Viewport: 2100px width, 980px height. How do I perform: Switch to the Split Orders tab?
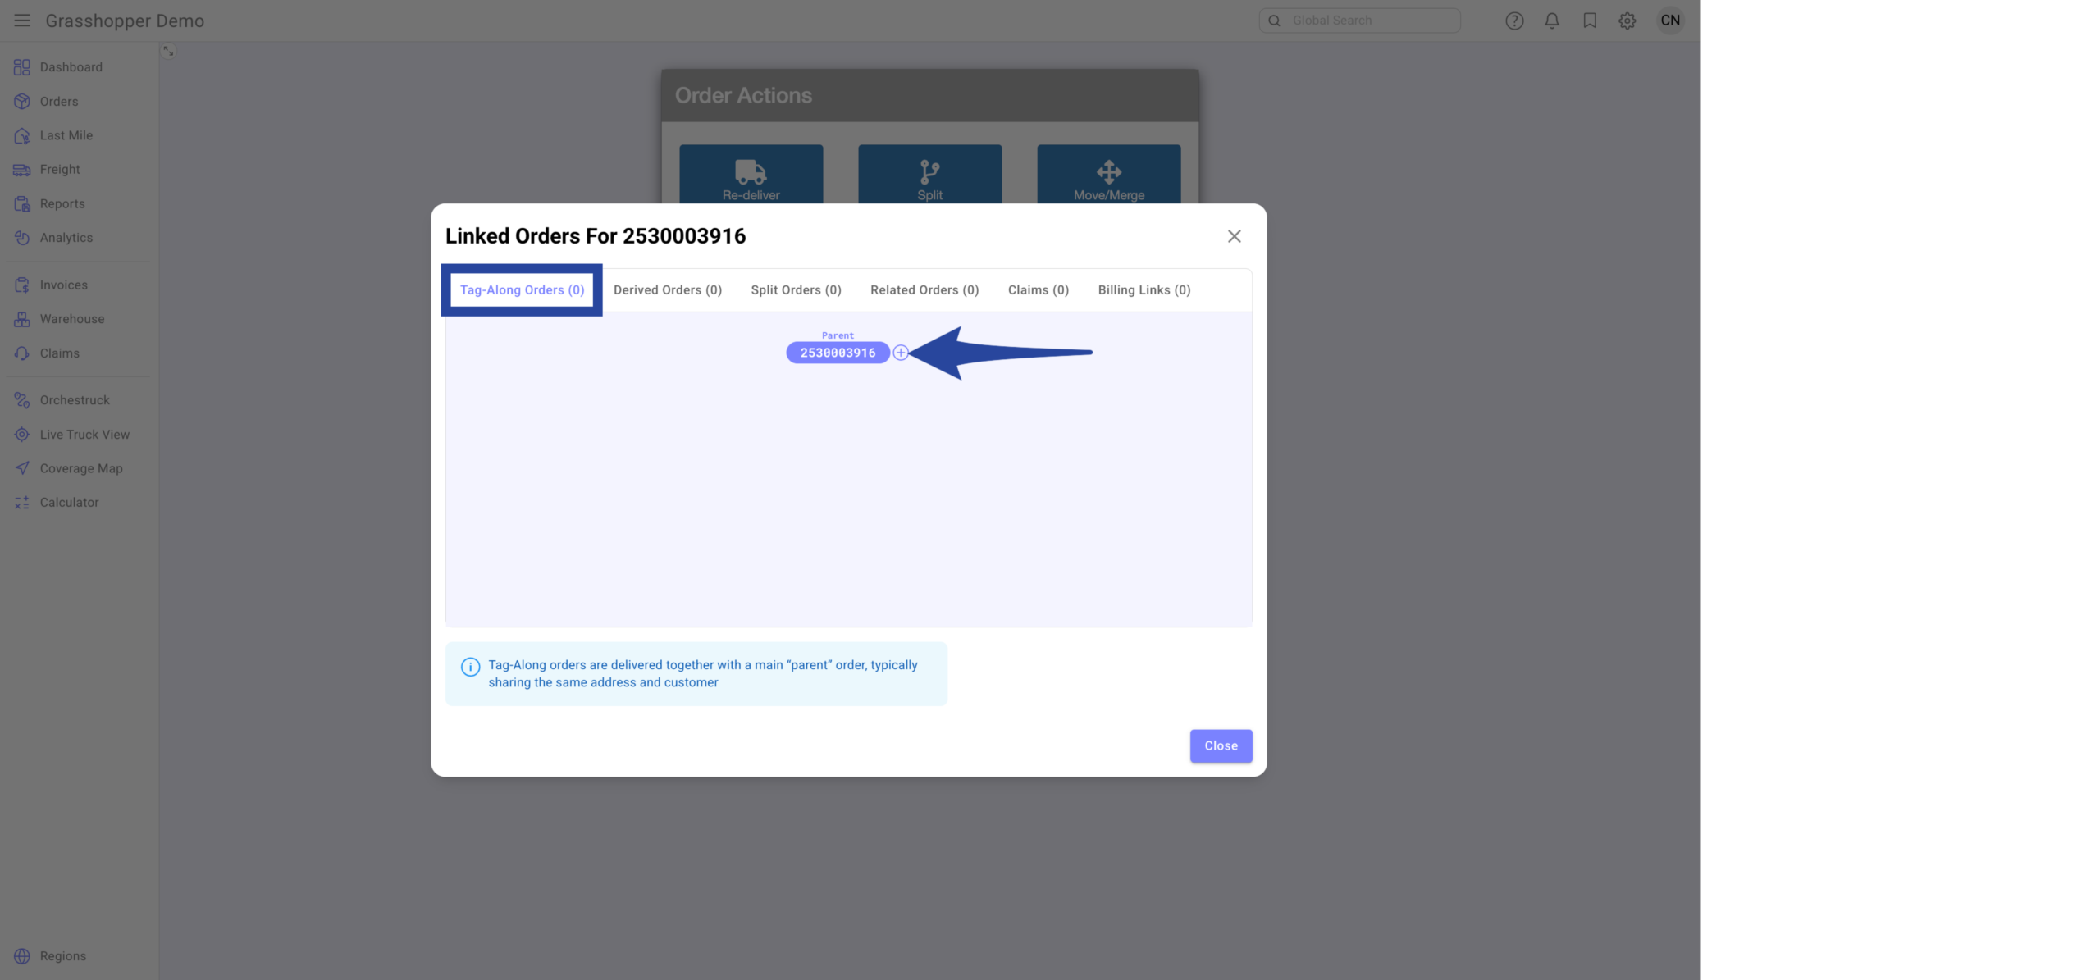pyautogui.click(x=796, y=290)
